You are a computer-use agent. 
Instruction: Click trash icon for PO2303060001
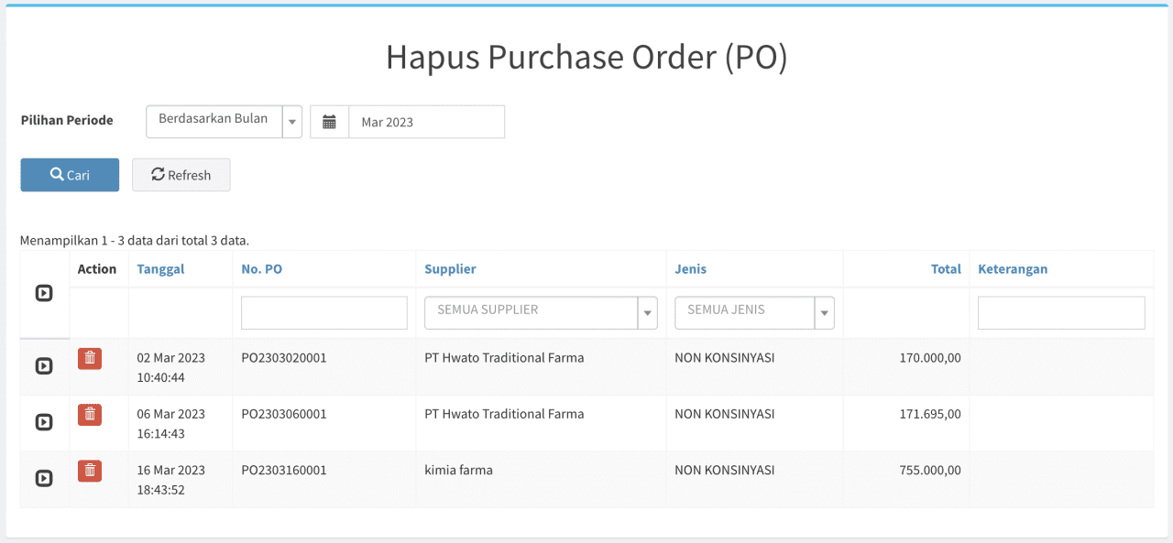[x=90, y=415]
